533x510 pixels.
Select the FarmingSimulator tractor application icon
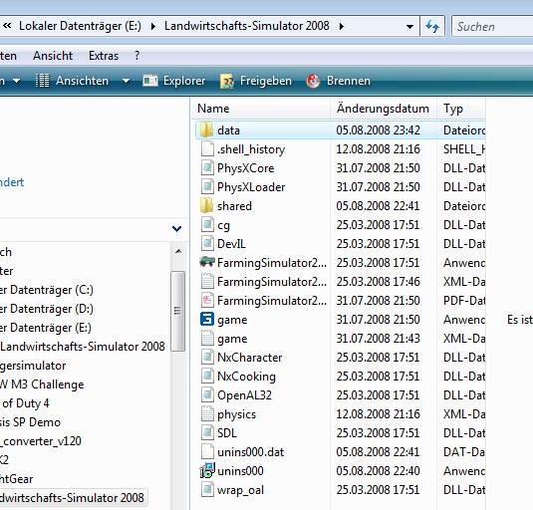tap(207, 262)
